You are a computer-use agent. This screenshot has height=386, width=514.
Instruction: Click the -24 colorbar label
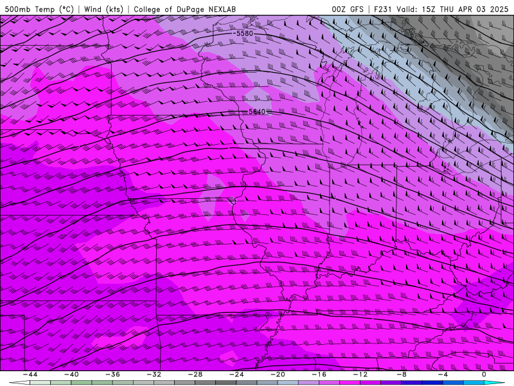coord(236,374)
